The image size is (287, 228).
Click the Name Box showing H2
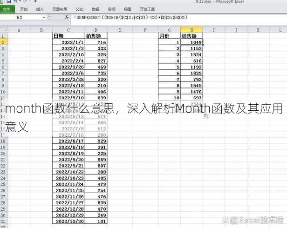(x=20, y=18)
